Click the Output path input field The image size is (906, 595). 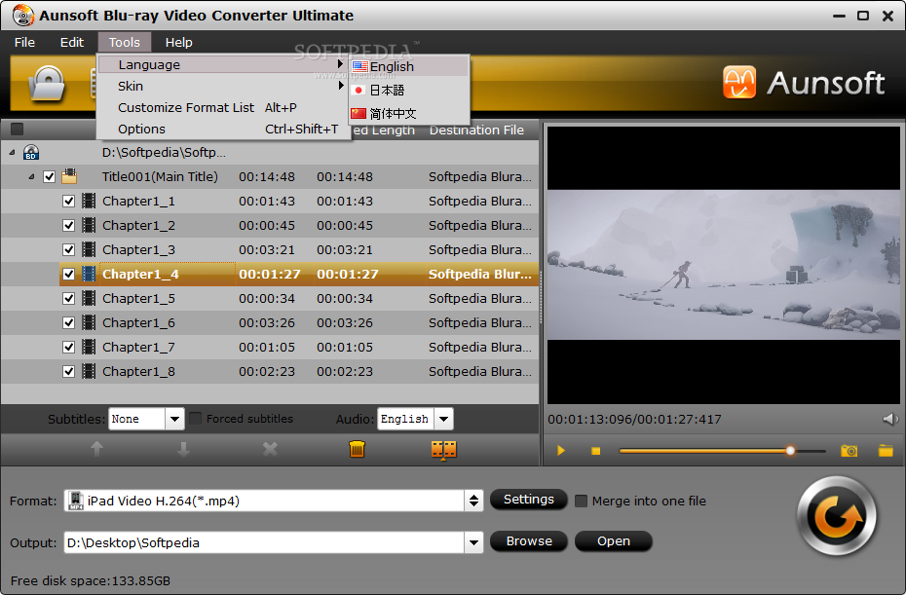[264, 542]
